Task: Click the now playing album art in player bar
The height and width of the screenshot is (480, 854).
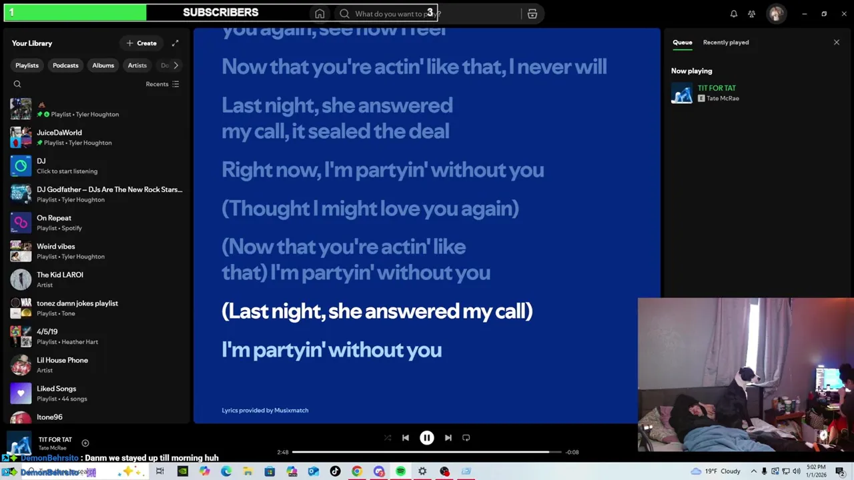Action: (x=19, y=443)
